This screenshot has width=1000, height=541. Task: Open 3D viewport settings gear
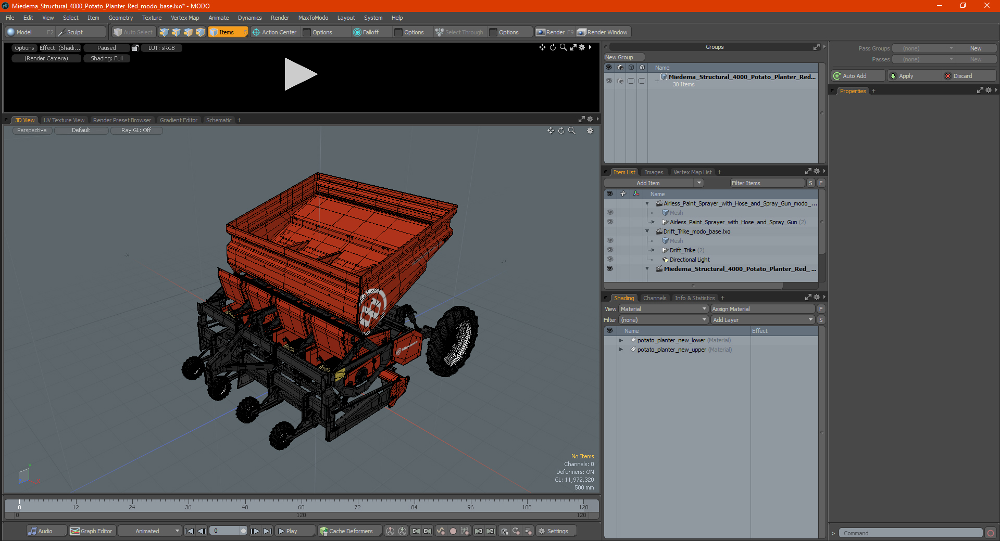pos(590,131)
